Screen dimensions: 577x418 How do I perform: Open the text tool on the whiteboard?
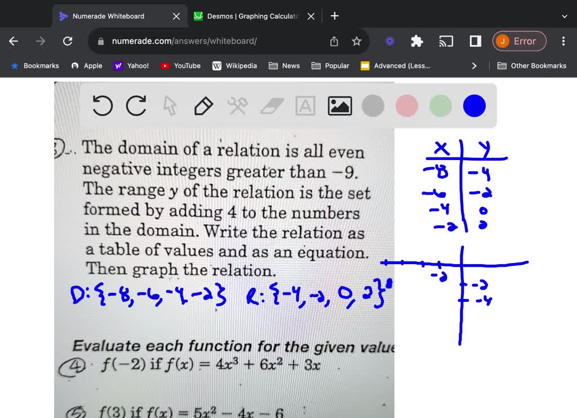pos(305,106)
